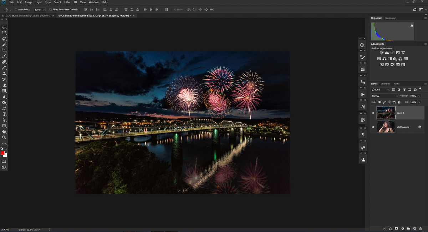Select the Crop tool
Image resolution: width=428 pixels, height=232 pixels.
pyautogui.click(x=4, y=50)
